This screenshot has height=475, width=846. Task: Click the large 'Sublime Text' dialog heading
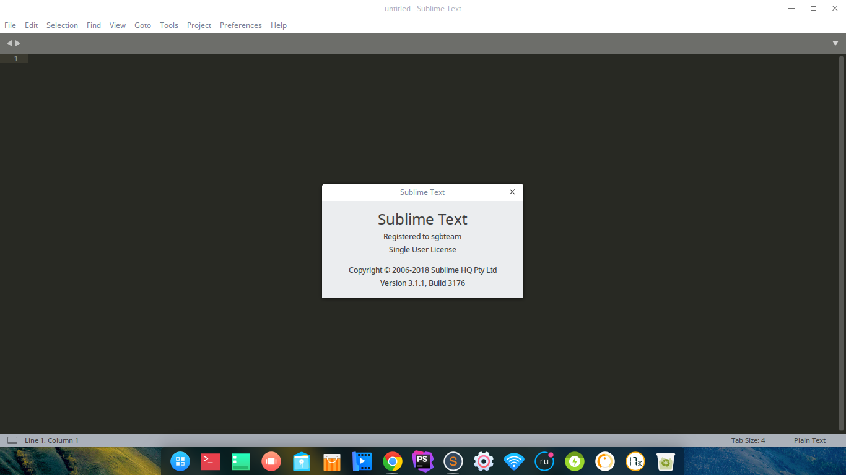pos(422,220)
